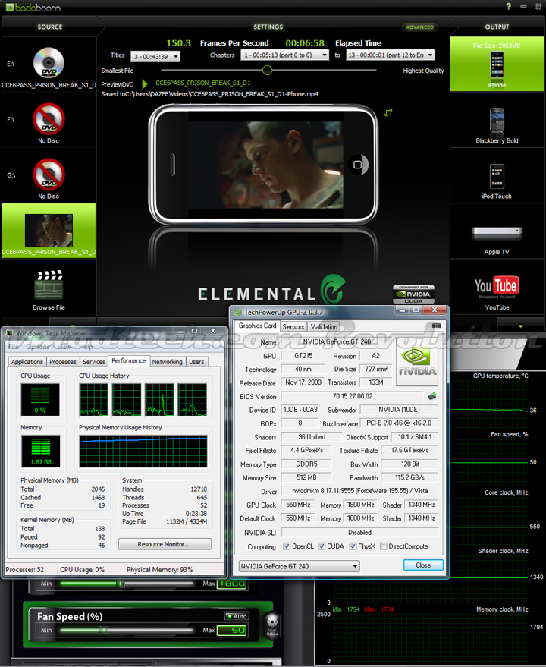Click the Close button in GPU-Z

point(423,565)
